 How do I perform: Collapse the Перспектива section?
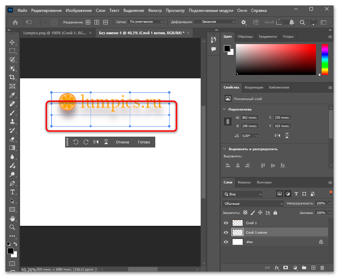pyautogui.click(x=225, y=109)
